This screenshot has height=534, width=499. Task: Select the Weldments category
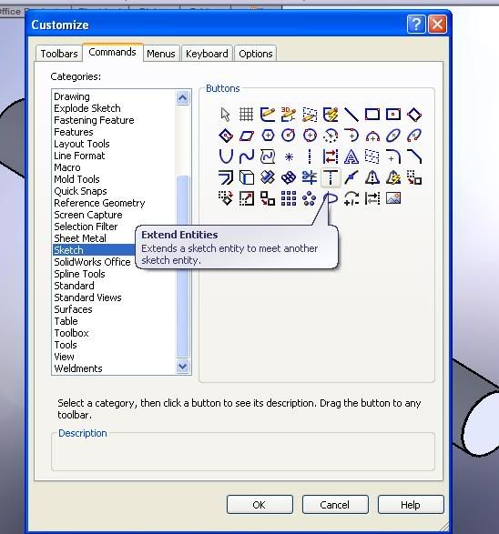(x=78, y=368)
